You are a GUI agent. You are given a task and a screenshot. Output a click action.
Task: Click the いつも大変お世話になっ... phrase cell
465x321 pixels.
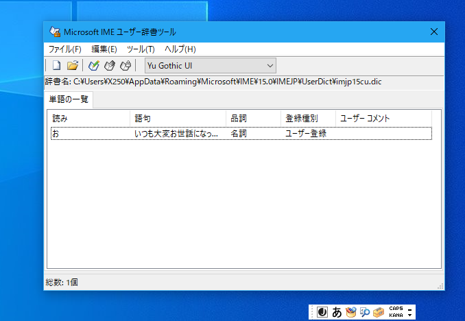(176, 134)
